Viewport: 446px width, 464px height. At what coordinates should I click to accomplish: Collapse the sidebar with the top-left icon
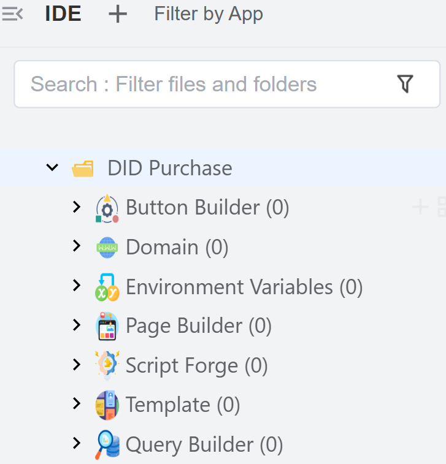12,14
